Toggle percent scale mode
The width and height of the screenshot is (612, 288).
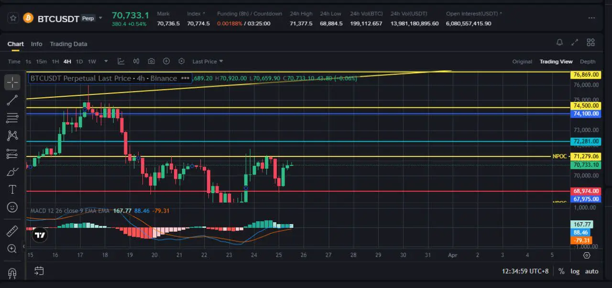561,271
